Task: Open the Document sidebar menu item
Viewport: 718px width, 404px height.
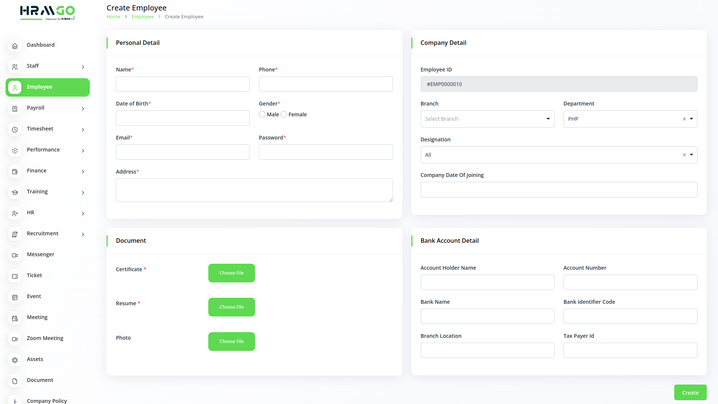Action: point(40,380)
